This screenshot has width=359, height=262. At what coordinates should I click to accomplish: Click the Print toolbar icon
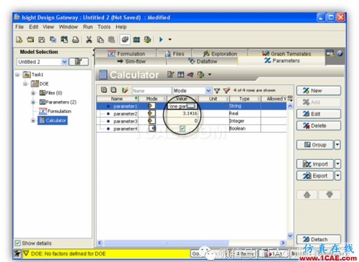76,40
